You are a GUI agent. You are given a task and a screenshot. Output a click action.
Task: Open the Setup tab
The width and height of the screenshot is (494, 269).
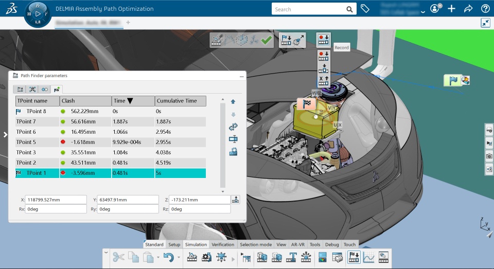click(x=174, y=244)
